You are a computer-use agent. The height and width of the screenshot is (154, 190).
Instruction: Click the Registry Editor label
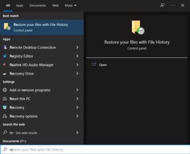[21, 56]
